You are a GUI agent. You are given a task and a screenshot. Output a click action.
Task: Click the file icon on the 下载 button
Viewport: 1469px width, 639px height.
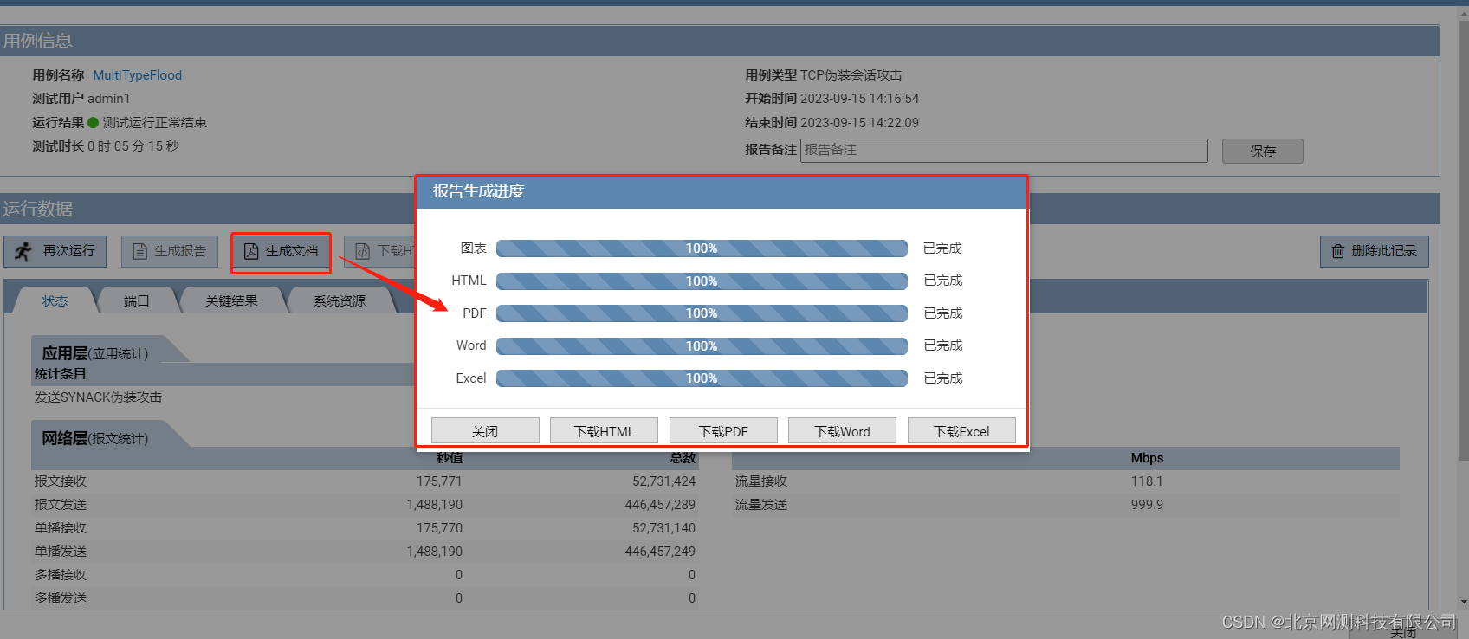(363, 251)
